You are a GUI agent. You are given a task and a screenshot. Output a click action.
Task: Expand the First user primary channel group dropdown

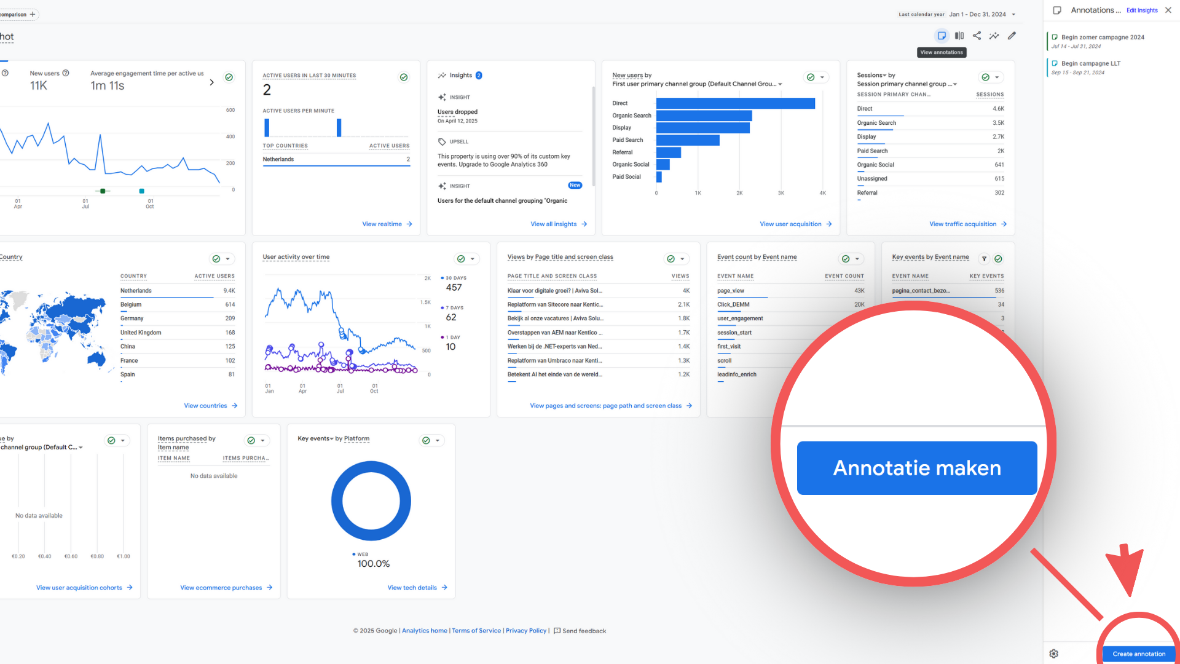[x=780, y=84]
